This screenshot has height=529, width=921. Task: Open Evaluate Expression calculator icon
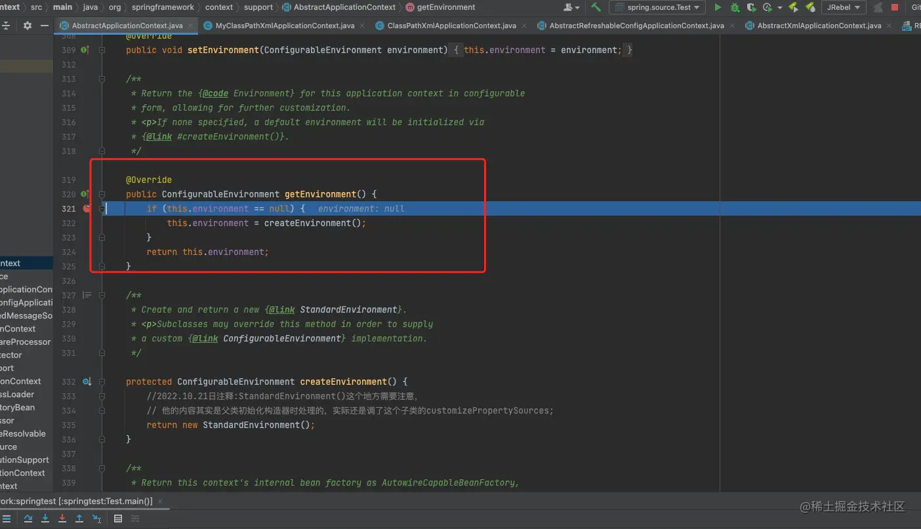tap(118, 519)
